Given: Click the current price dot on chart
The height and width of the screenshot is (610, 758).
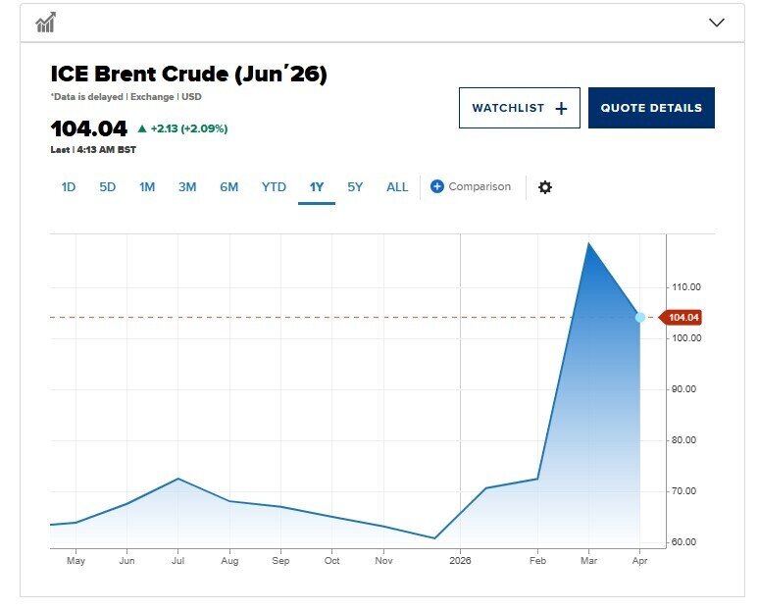Looking at the screenshot, I should [640, 317].
